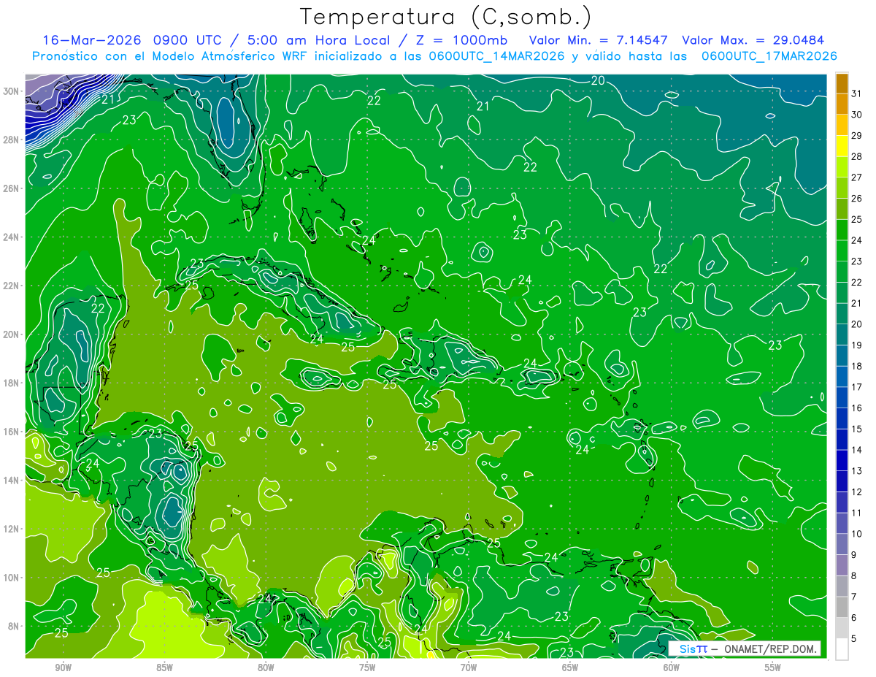Screen dimensions: 876x677
Task: Click the "16N" latitude axis label
Action: [x=12, y=432]
